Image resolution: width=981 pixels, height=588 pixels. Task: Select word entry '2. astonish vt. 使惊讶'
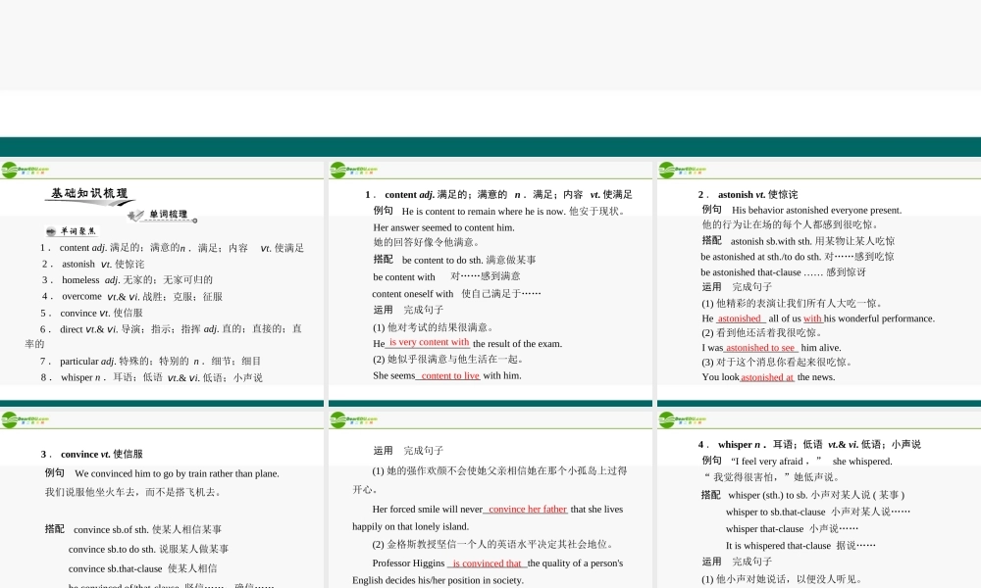pos(93,265)
